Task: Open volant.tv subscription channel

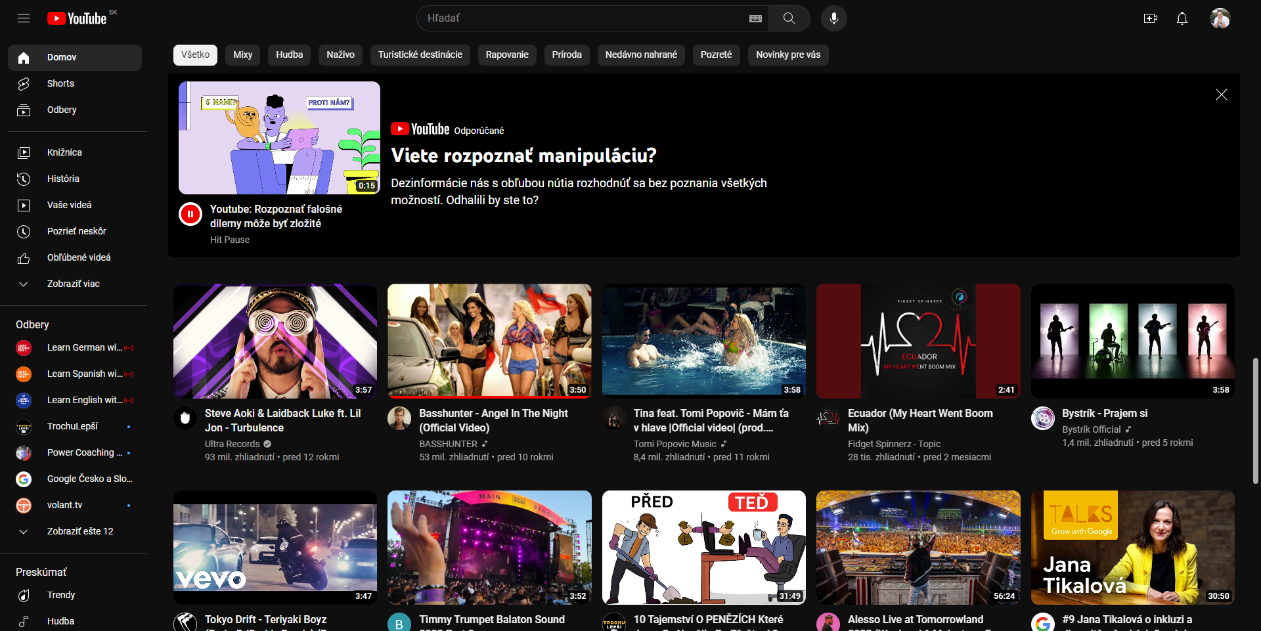Action: coord(75,505)
